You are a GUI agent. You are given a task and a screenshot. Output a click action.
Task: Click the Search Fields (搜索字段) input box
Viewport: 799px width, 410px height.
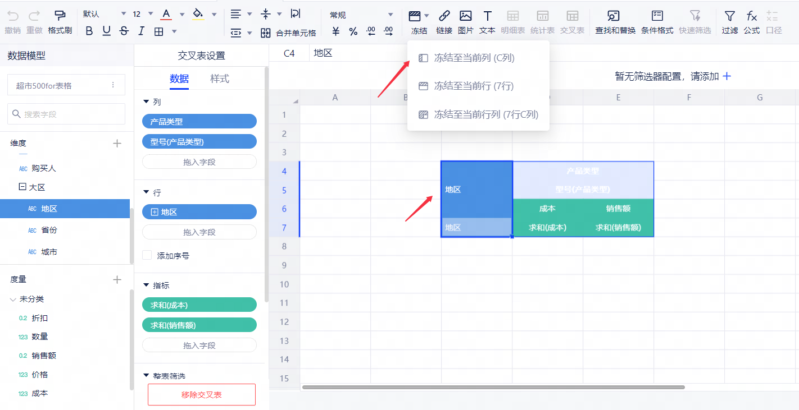click(x=66, y=114)
